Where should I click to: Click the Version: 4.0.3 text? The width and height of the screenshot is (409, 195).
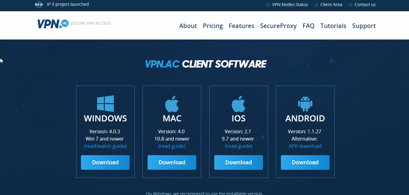(x=105, y=131)
